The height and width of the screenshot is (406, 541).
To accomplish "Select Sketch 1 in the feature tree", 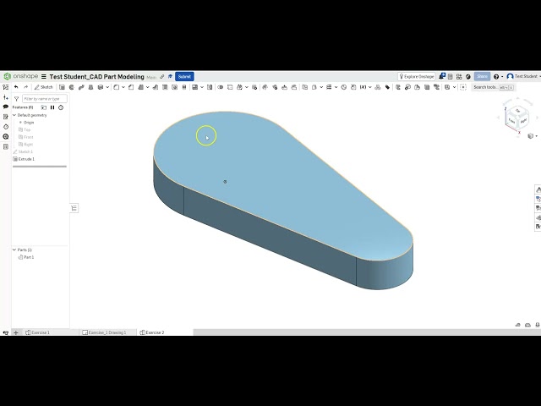I will (x=23, y=151).
